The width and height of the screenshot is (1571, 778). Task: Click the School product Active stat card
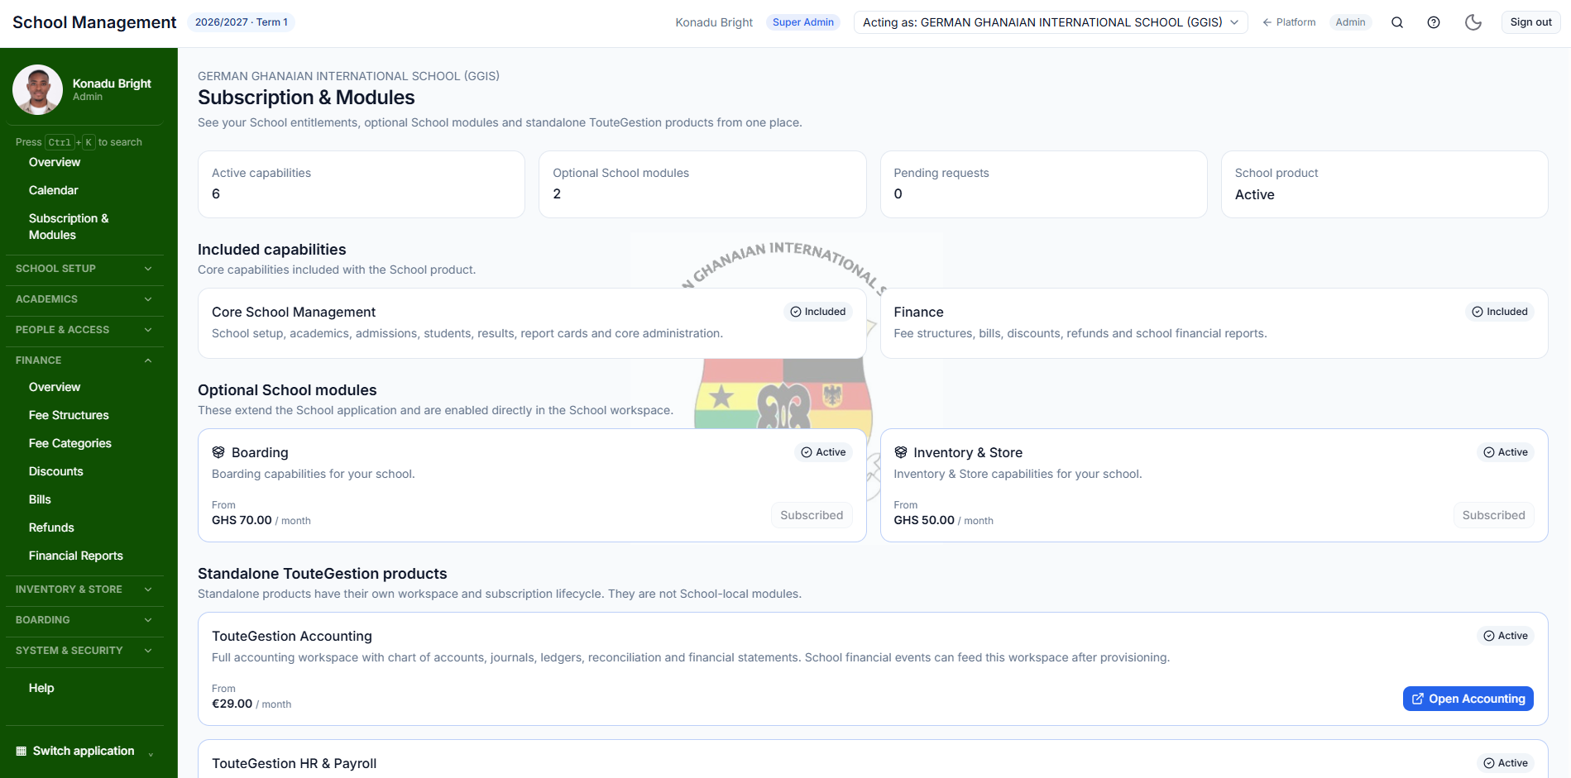point(1384,184)
